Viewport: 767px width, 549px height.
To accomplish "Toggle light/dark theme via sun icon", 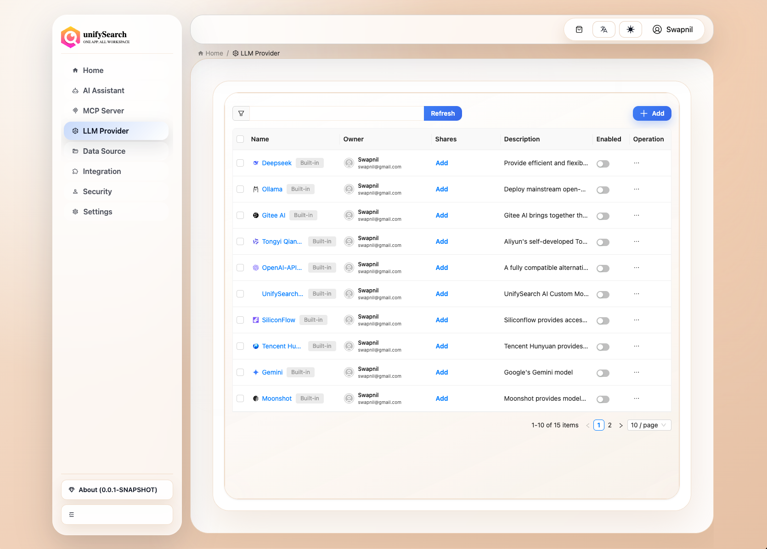I will (x=631, y=29).
